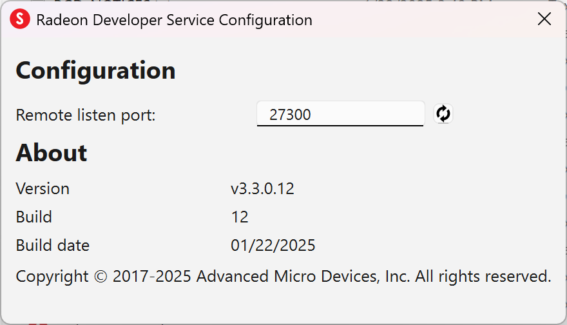The height and width of the screenshot is (325, 567).
Task: Click the build date value 01/22/2025
Action: click(273, 246)
